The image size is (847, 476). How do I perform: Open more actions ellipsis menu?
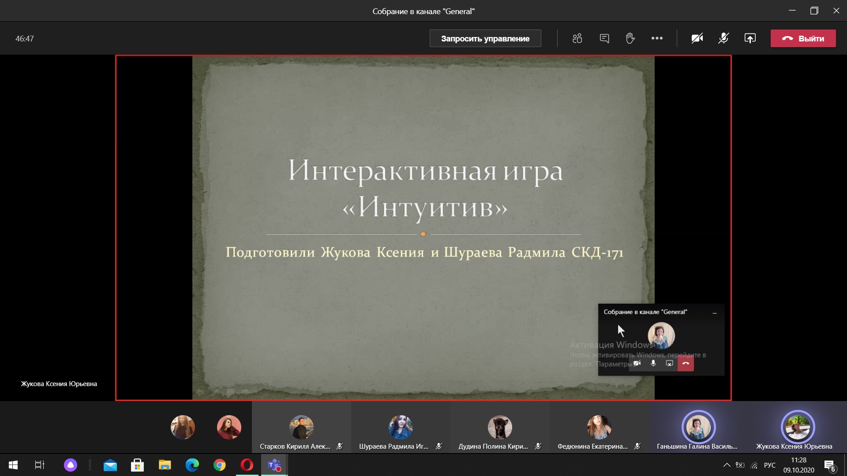coord(657,38)
